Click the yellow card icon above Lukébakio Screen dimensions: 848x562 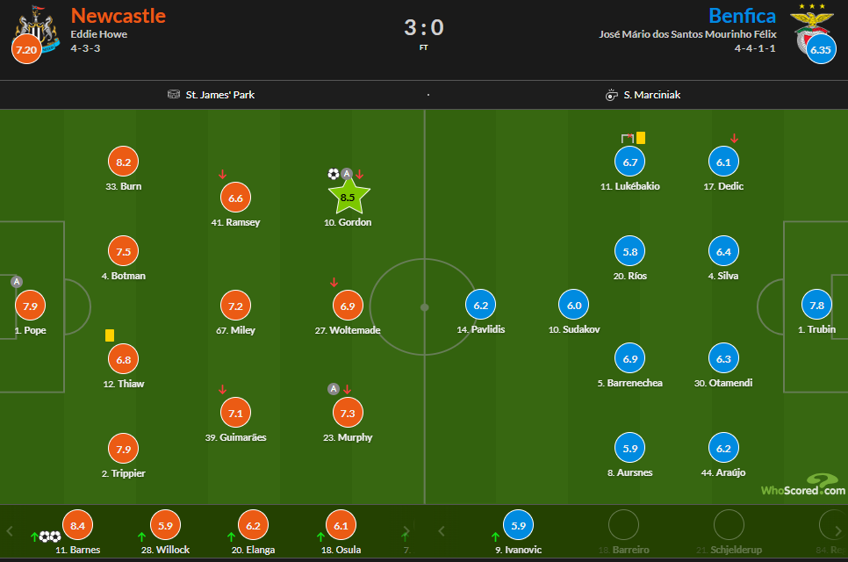pos(640,136)
